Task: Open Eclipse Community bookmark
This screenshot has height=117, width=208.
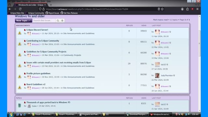Action: 35,13
